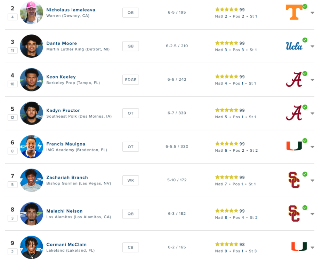Click the Tennessee logo for Nicholaus Iamaleava
The image size is (322, 261).
294,13
